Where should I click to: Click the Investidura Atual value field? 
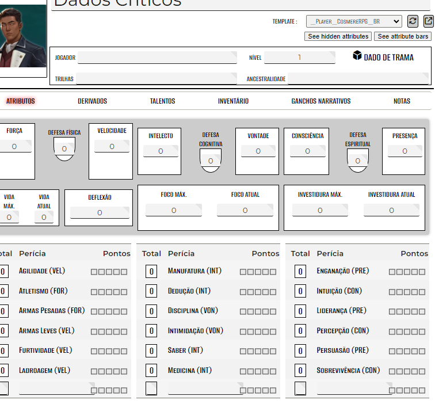pyautogui.click(x=391, y=210)
